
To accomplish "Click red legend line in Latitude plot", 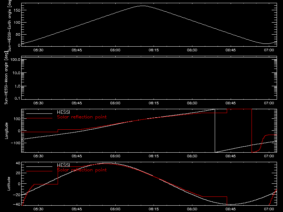I will (x=39, y=171).
